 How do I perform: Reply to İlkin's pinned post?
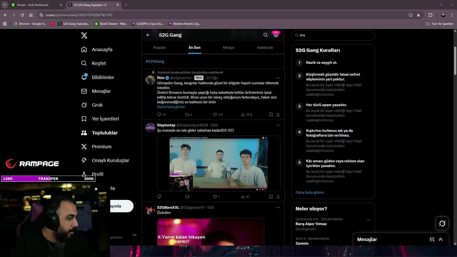(x=159, y=115)
